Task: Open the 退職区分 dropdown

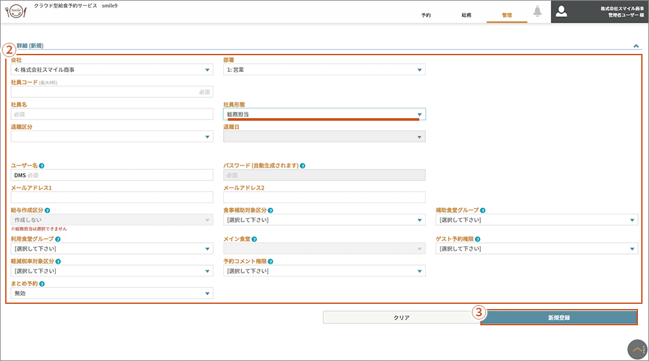Action: point(112,136)
